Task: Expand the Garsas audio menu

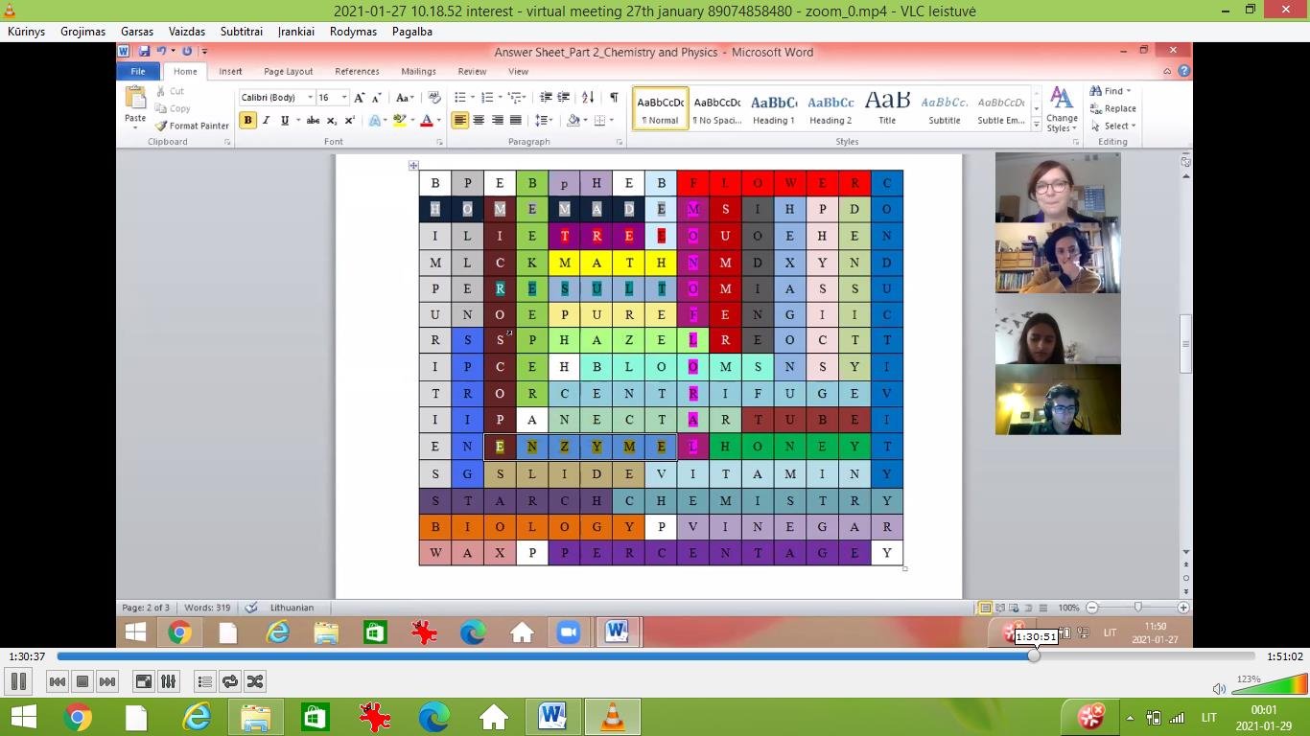Action: click(x=137, y=32)
